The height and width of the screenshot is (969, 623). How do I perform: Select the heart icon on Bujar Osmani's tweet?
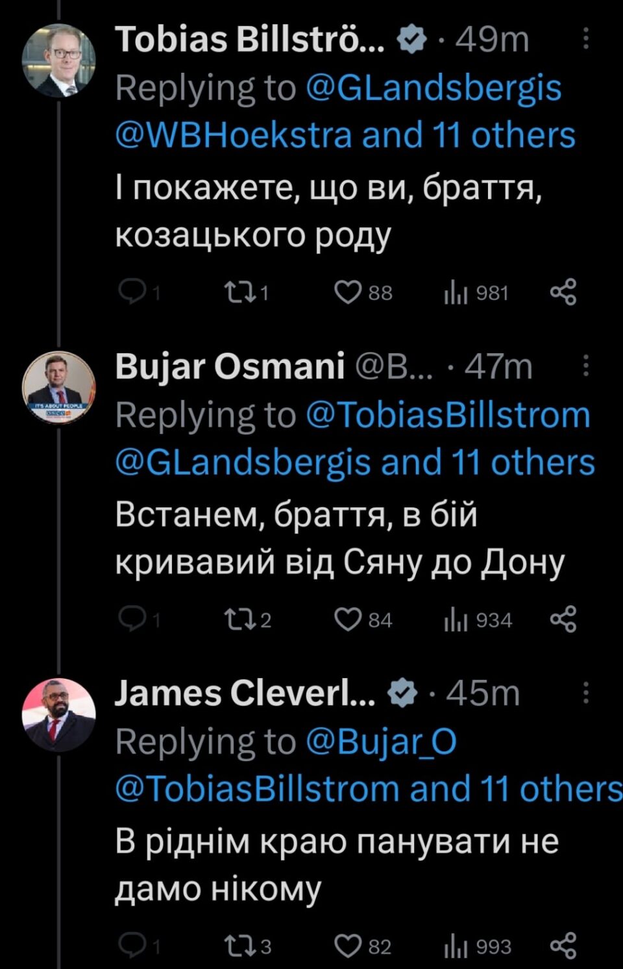348,619
